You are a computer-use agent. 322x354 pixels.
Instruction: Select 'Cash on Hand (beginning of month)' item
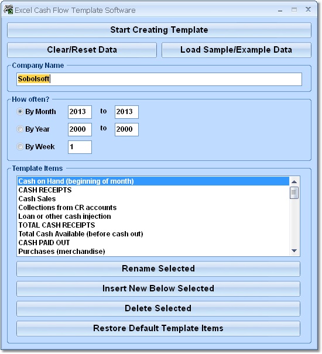coord(153,181)
